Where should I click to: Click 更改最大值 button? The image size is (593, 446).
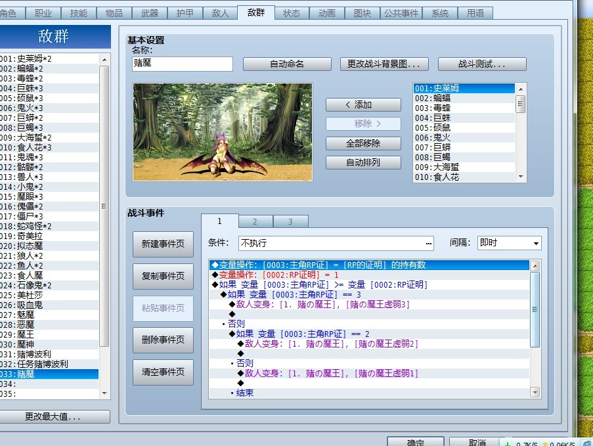click(53, 416)
